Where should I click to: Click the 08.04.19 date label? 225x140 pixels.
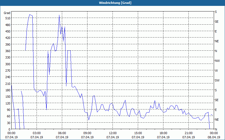click(x=214, y=137)
